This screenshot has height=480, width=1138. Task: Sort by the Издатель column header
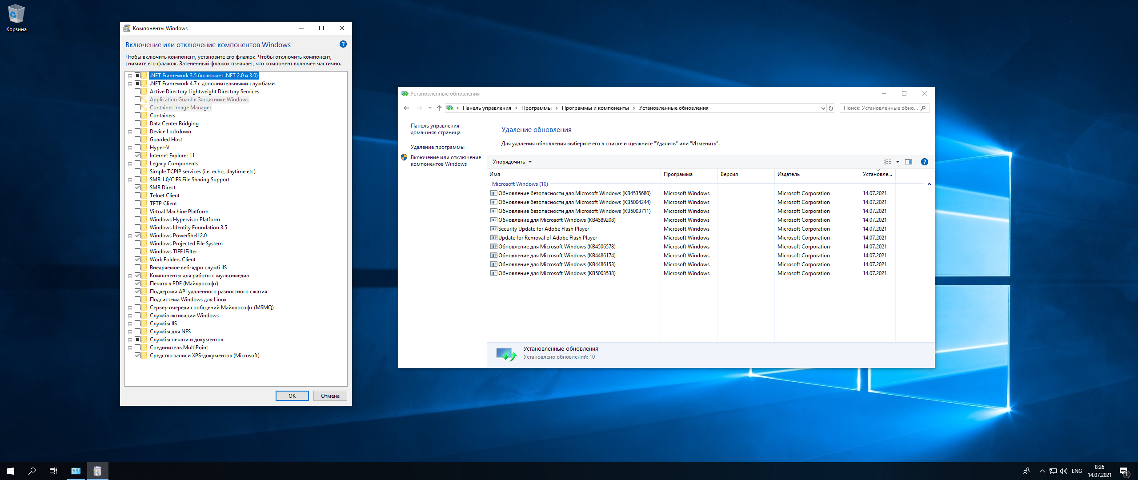[817, 174]
